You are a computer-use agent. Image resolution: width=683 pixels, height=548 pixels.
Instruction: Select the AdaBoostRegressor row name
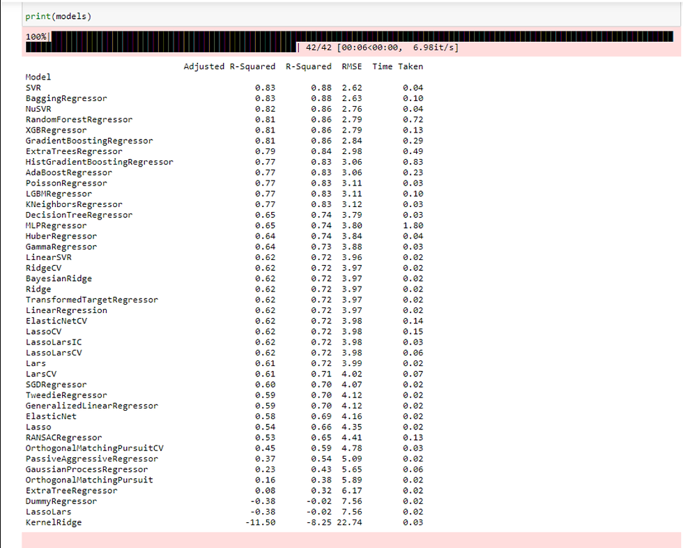click(69, 172)
